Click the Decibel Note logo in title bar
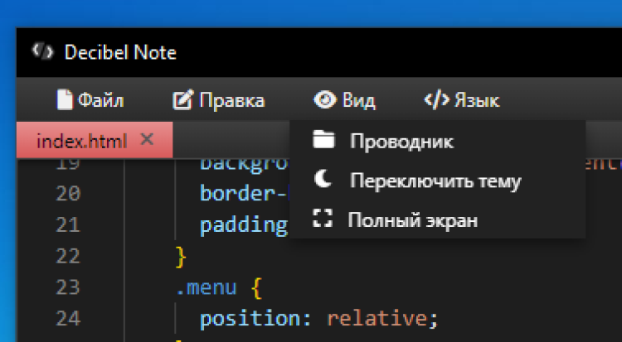Image resolution: width=622 pixels, height=342 pixels. tap(41, 52)
